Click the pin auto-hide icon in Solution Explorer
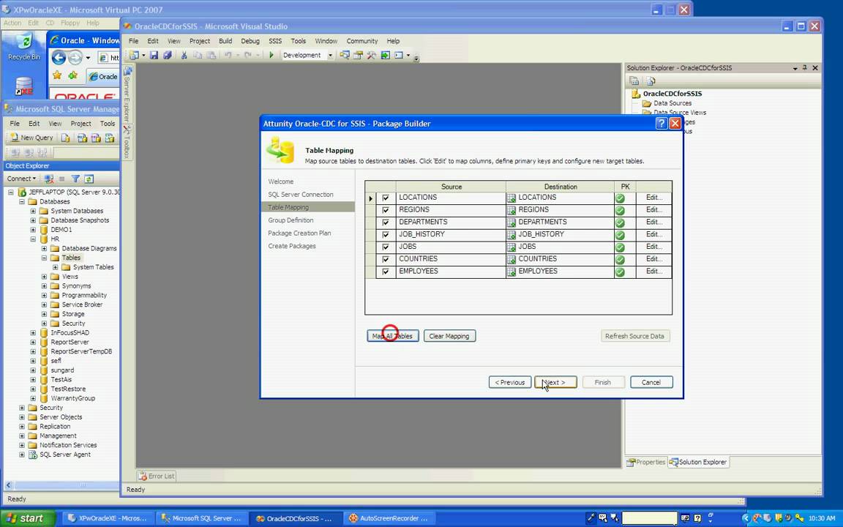Viewport: 843px width, 527px height. tap(805, 68)
